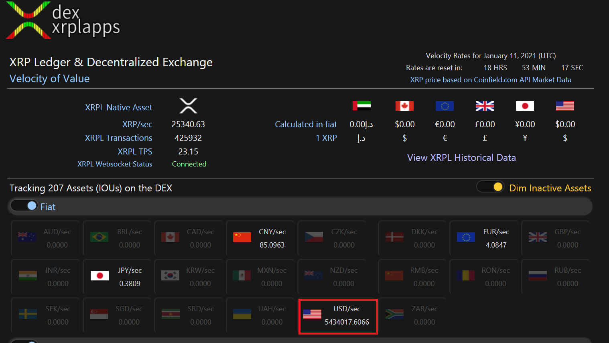Click the China flag on CNY/sec tile

(x=242, y=237)
